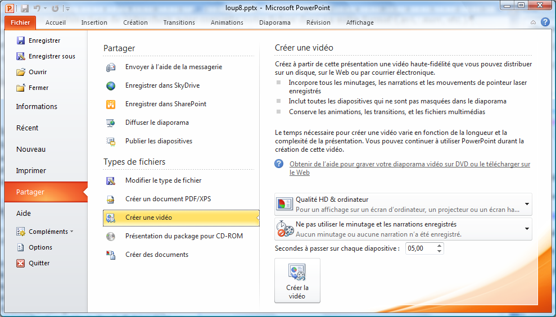
Task: Increase seconds per slide with up arrow
Action: pyautogui.click(x=439, y=246)
